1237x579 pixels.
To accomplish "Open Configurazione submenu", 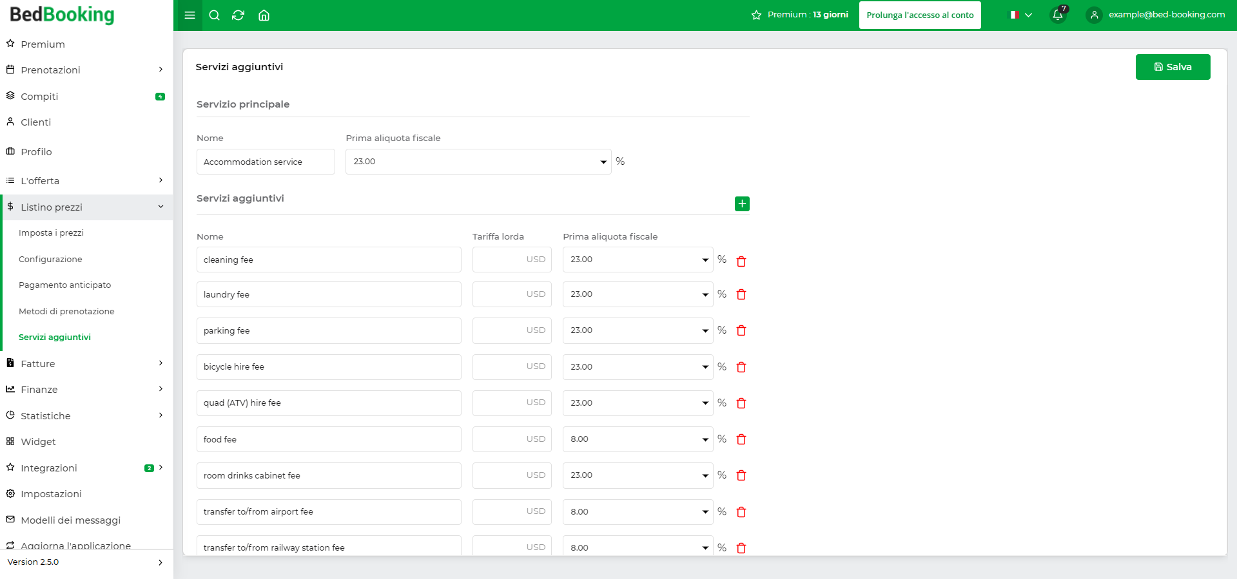I will point(50,259).
